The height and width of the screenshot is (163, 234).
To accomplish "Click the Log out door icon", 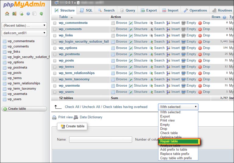I will (x=14, y=14).
